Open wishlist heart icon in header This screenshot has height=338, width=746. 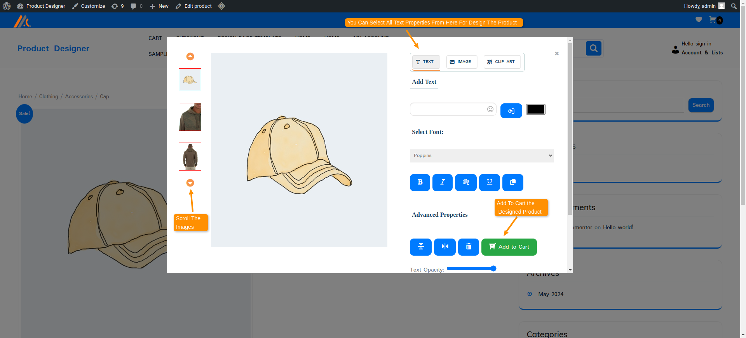click(x=699, y=19)
